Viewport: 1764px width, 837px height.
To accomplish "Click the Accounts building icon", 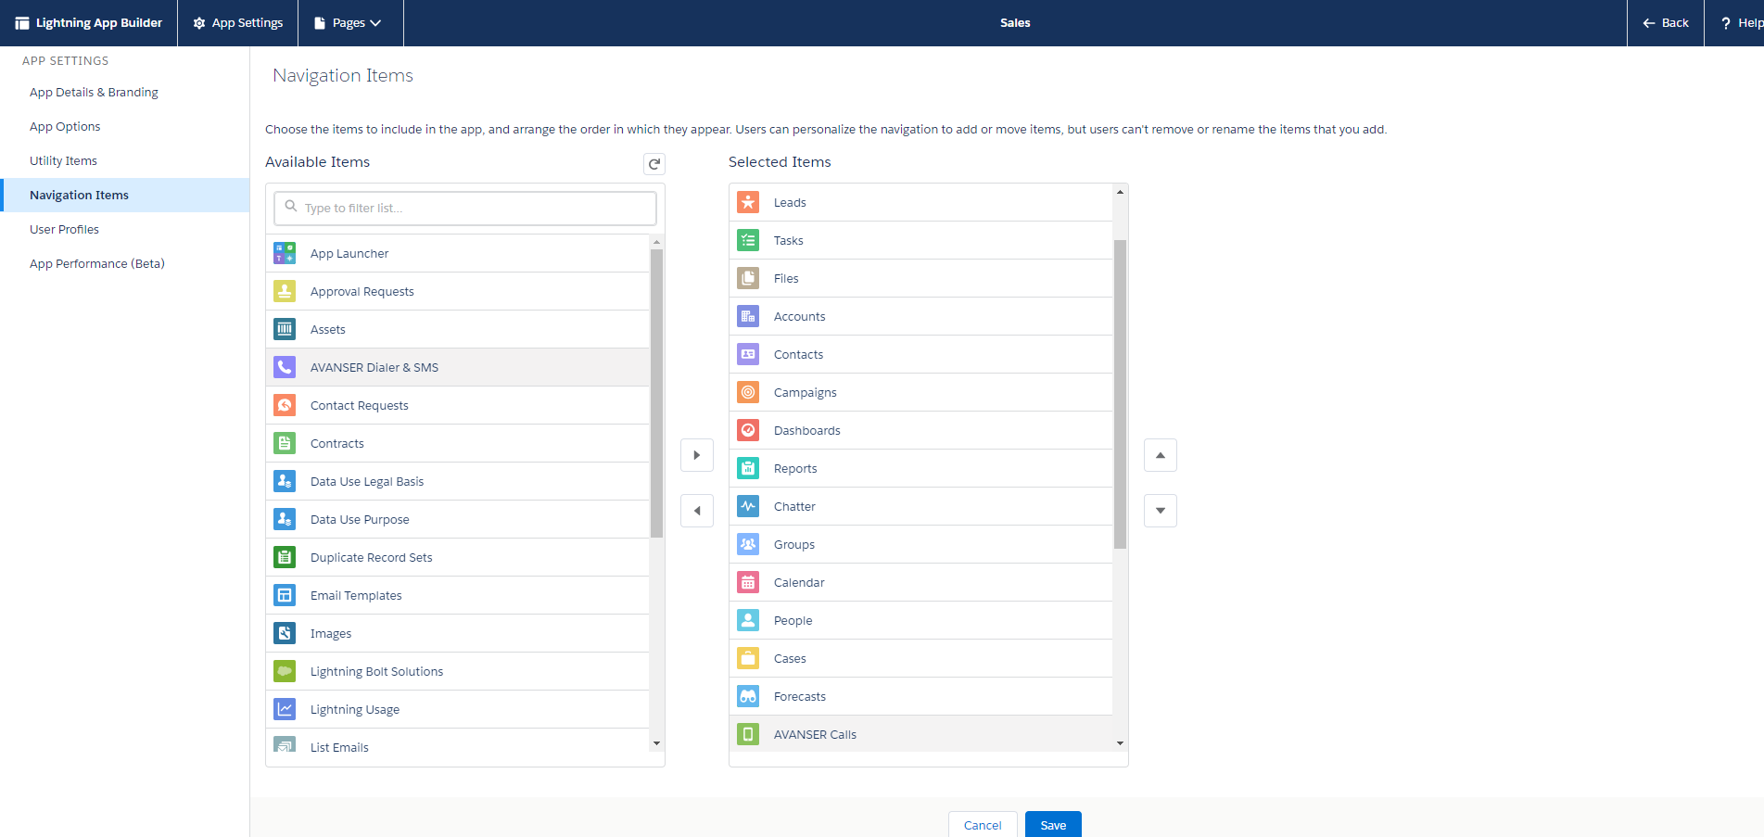I will 748,316.
